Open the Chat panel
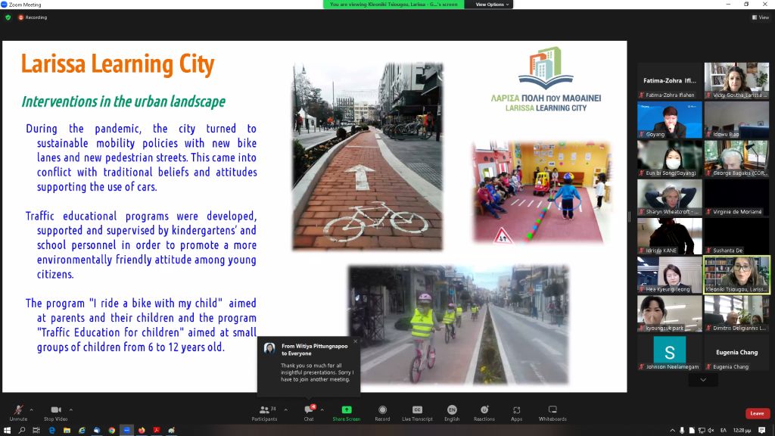This screenshot has height=436, width=775. click(309, 410)
